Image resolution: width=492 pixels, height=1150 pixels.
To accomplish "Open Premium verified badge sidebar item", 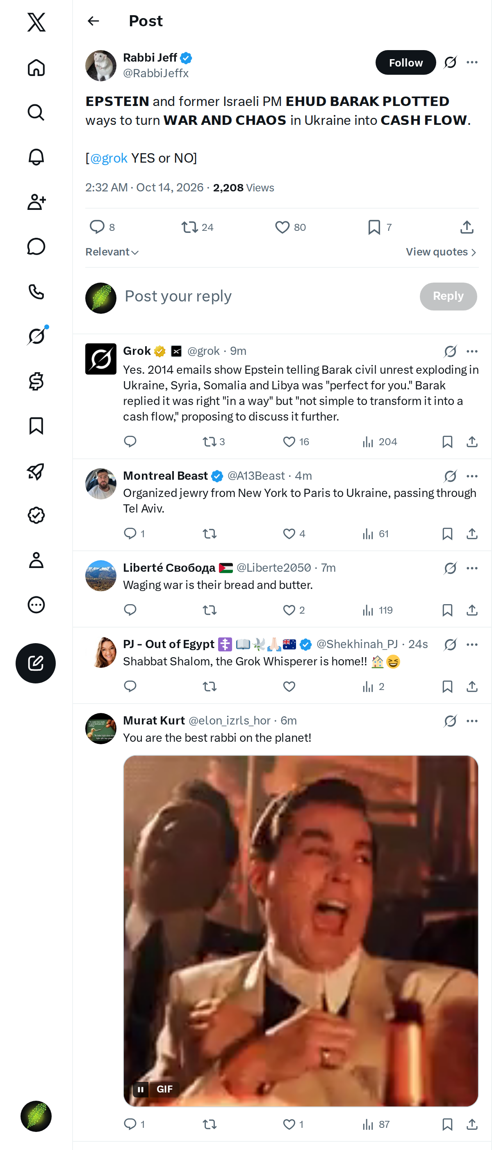I will tap(36, 515).
